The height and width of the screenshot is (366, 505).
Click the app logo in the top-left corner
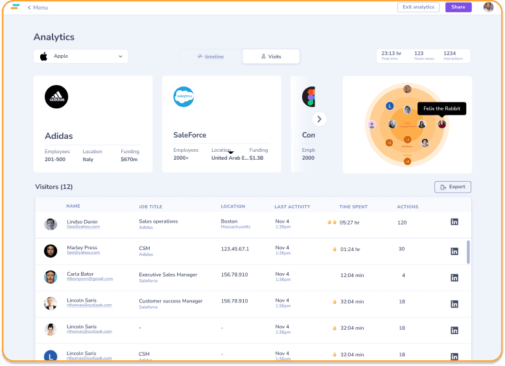(x=15, y=6)
